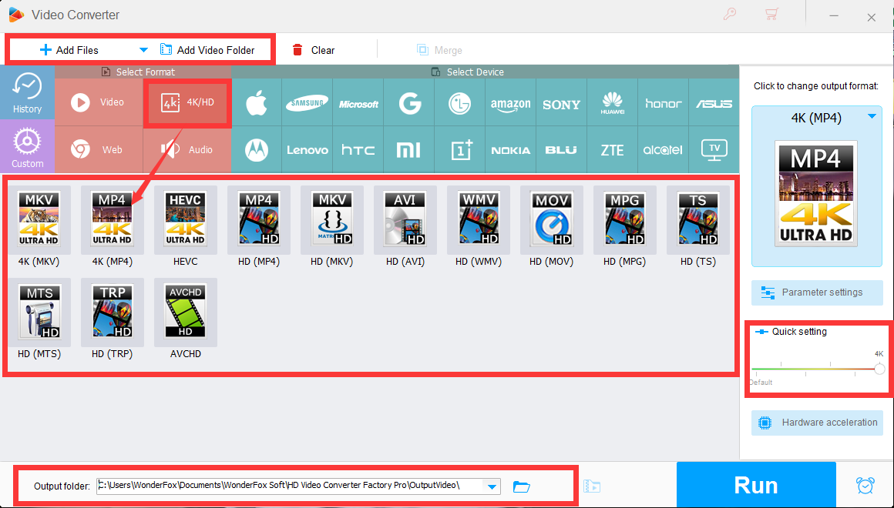This screenshot has height=508, width=894.
Task: Switch to the 4K/HD format tab
Action: [x=187, y=102]
